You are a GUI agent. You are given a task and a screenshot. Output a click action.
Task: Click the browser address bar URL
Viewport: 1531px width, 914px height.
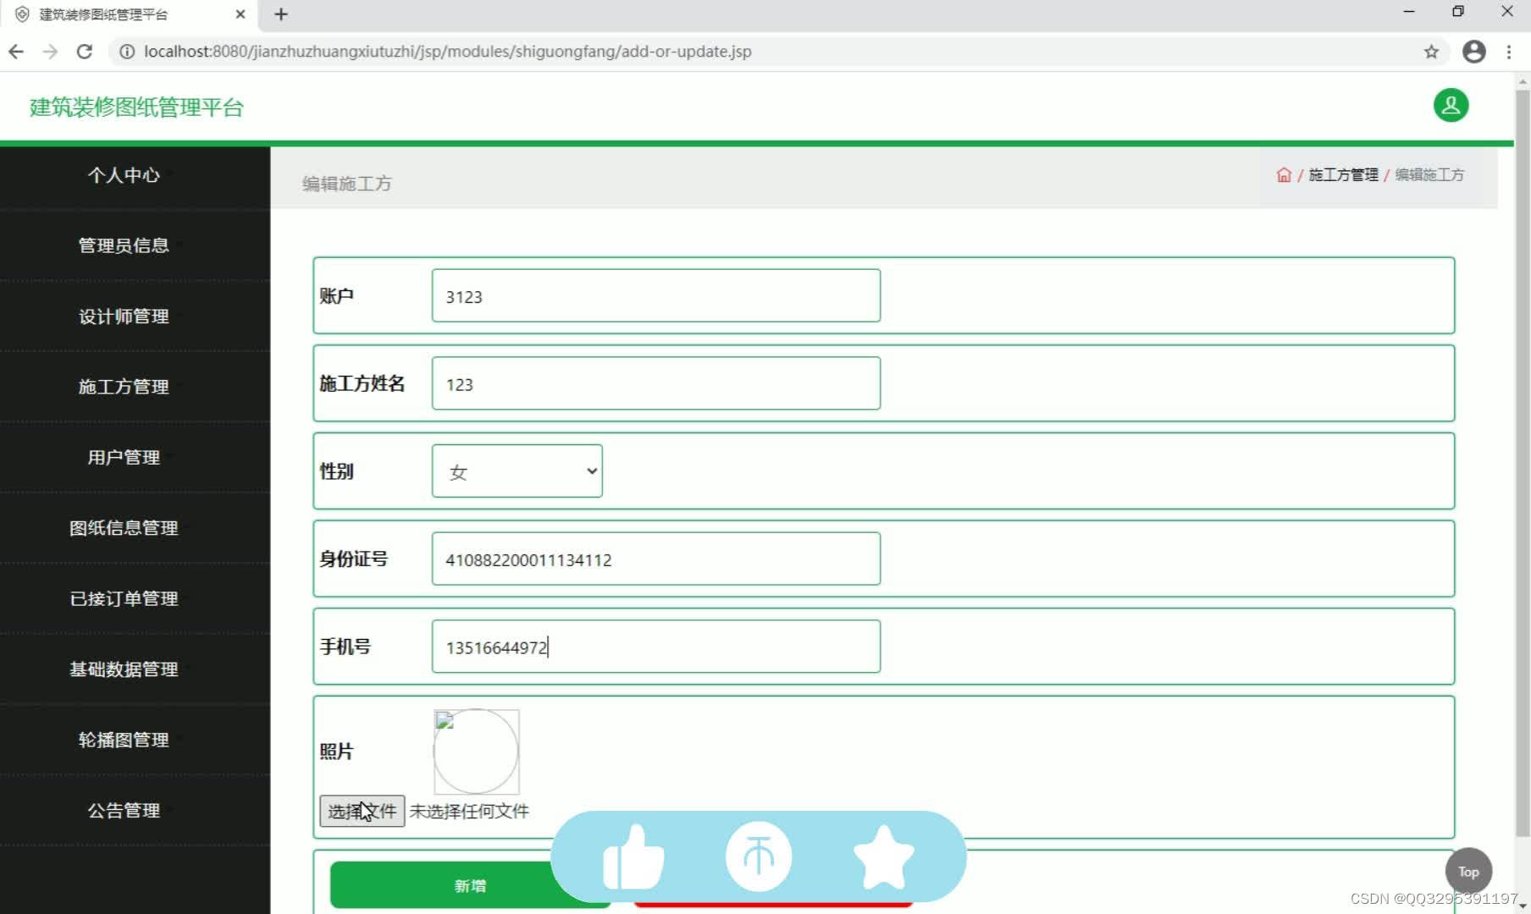click(x=447, y=52)
